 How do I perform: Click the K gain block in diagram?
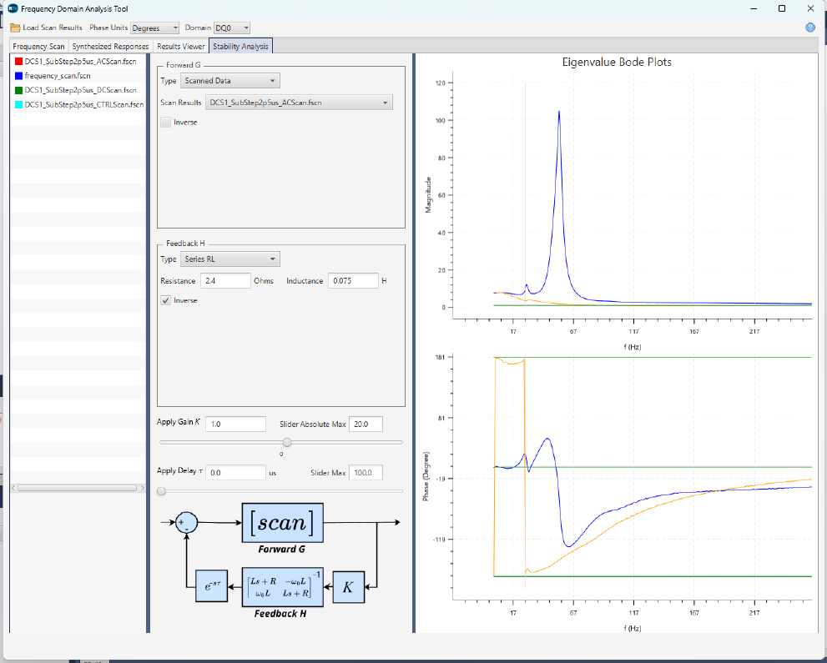[x=349, y=587]
